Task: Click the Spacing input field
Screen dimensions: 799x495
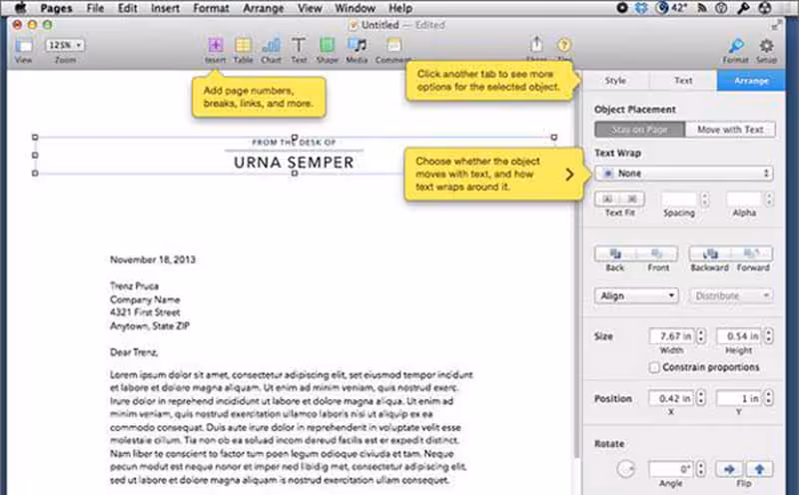Action: coord(679,200)
